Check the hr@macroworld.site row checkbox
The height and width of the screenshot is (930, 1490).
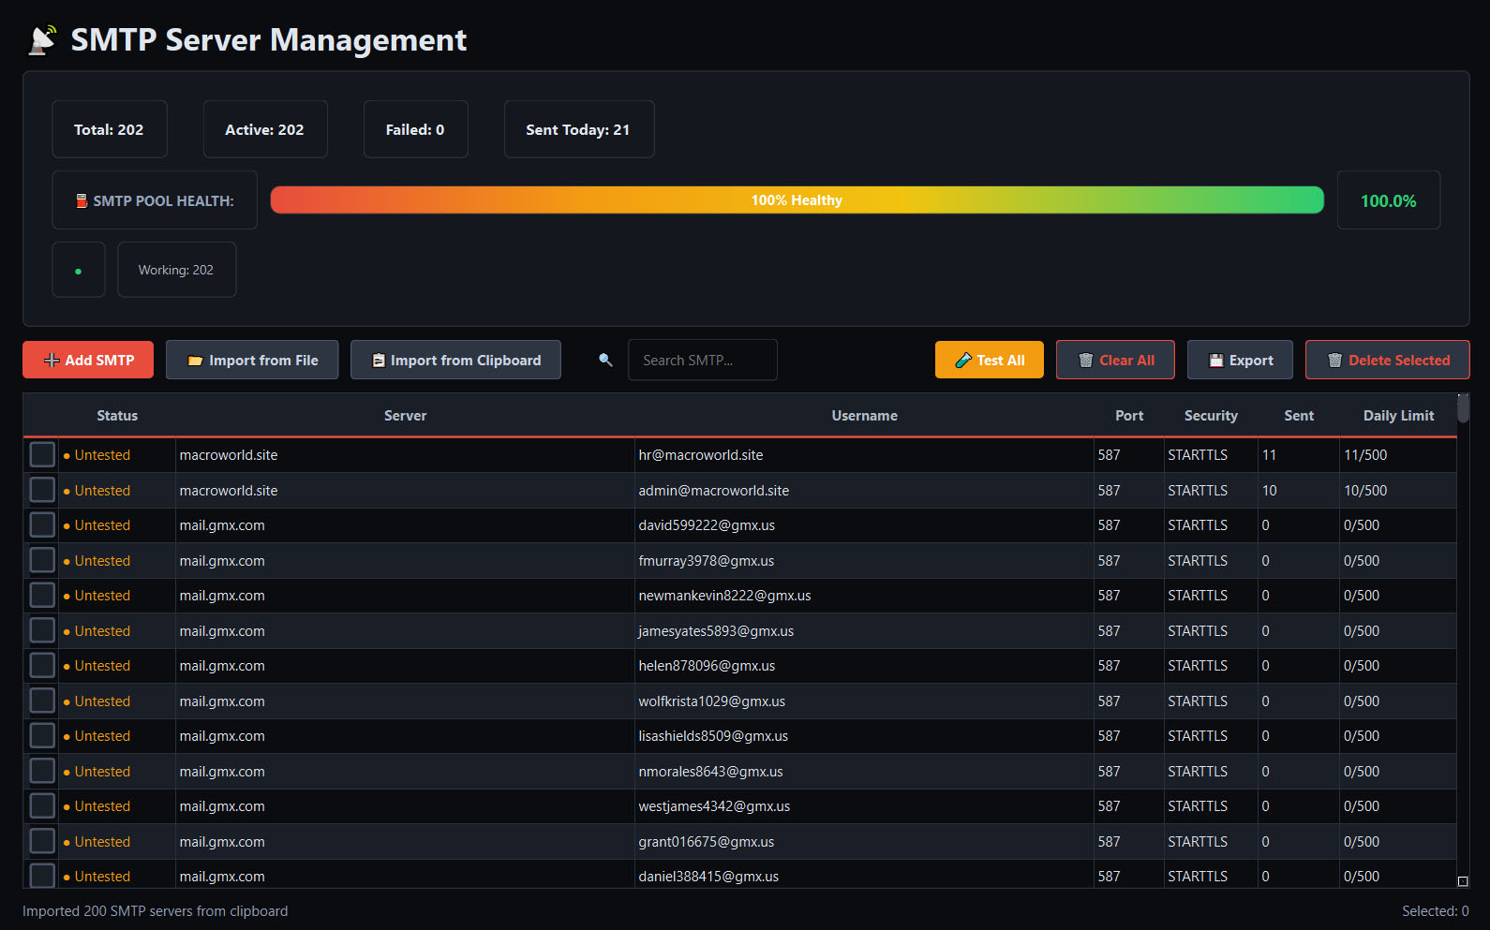click(x=42, y=454)
